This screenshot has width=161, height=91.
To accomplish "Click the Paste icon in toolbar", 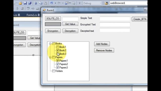I will [x=46, y=3].
